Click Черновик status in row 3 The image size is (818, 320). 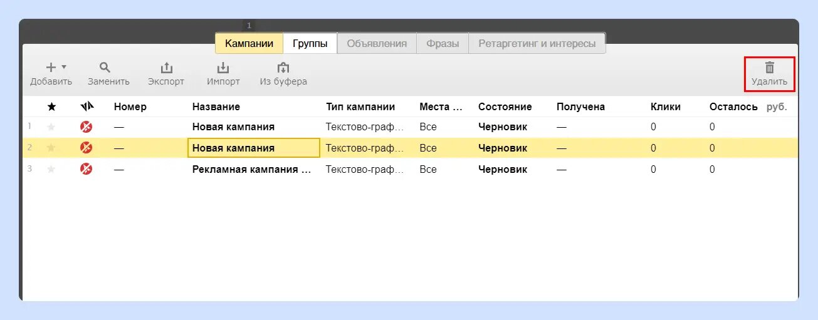[503, 169]
